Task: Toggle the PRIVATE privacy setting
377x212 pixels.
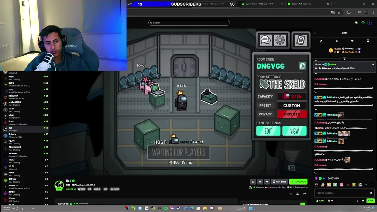Action: [x=292, y=114]
